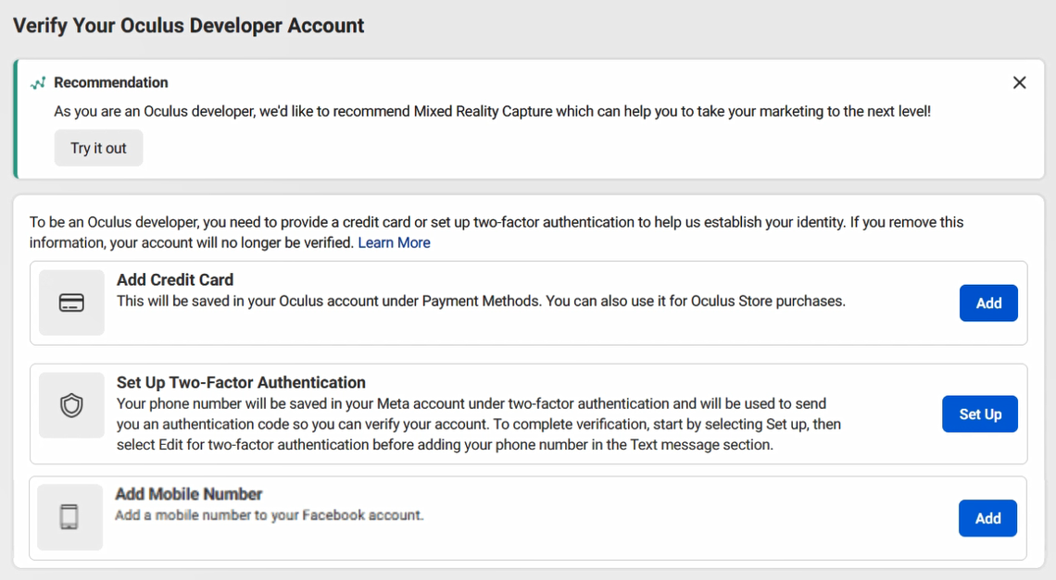
Task: Open the Learn More link
Action: coord(394,243)
